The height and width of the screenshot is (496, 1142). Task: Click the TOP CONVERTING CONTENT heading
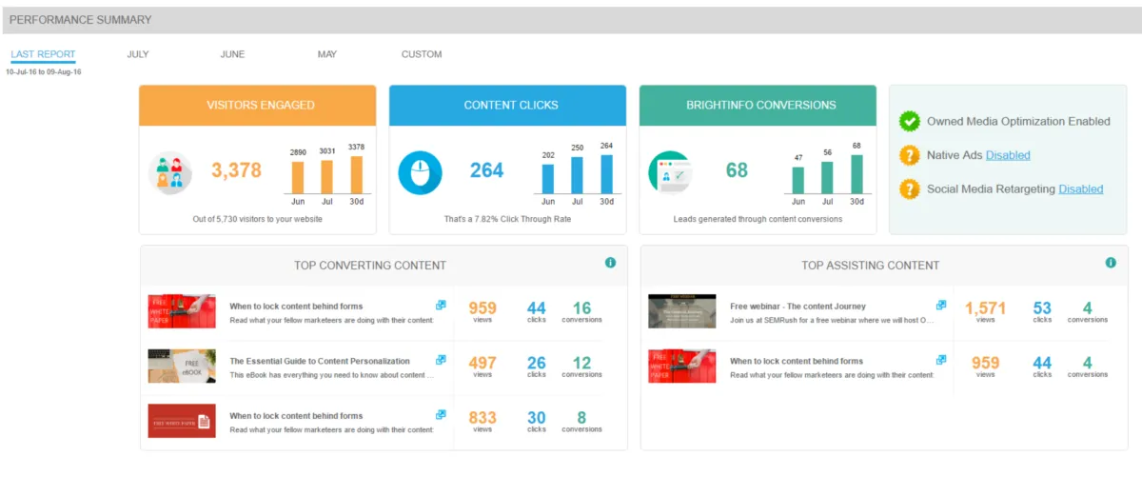point(370,266)
